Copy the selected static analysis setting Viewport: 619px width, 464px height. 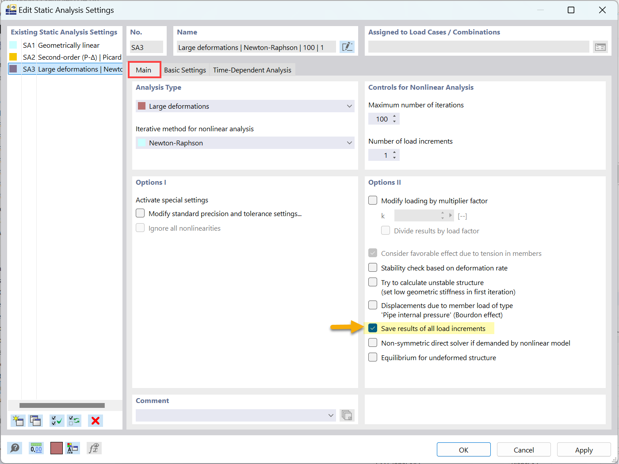point(35,421)
